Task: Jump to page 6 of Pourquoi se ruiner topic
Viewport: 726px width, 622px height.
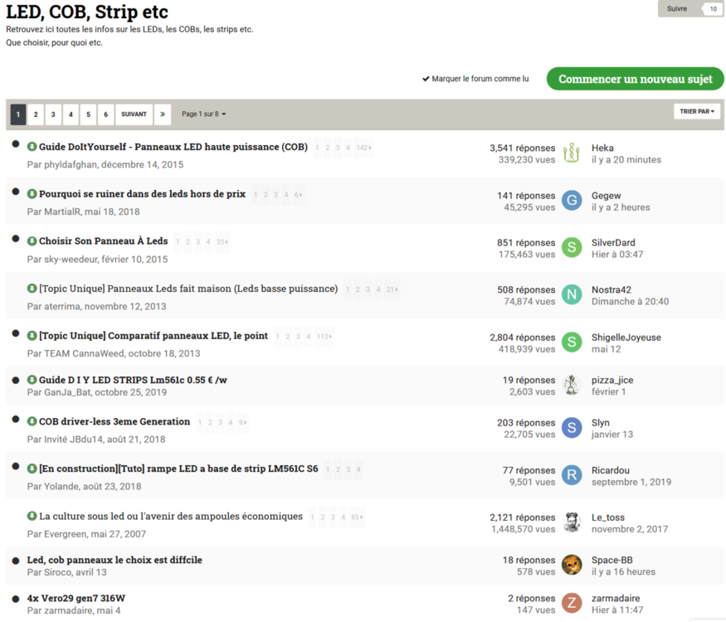Action: tap(298, 195)
